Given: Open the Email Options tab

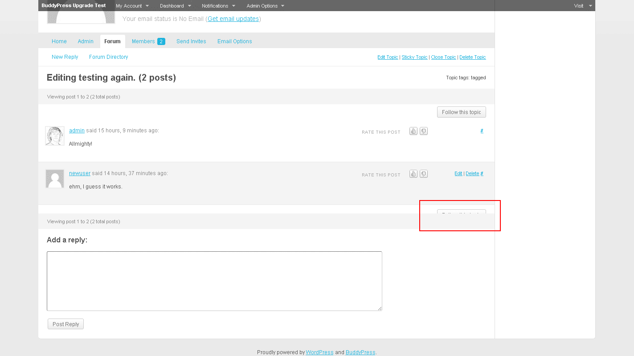Looking at the screenshot, I should click(x=235, y=41).
